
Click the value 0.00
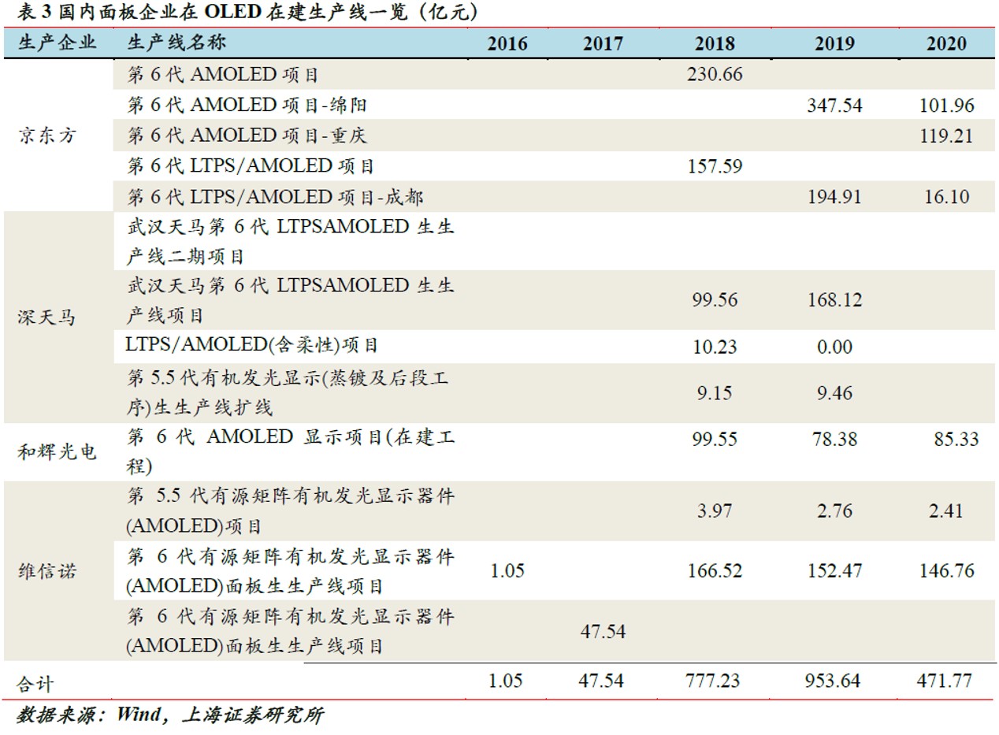pos(834,347)
